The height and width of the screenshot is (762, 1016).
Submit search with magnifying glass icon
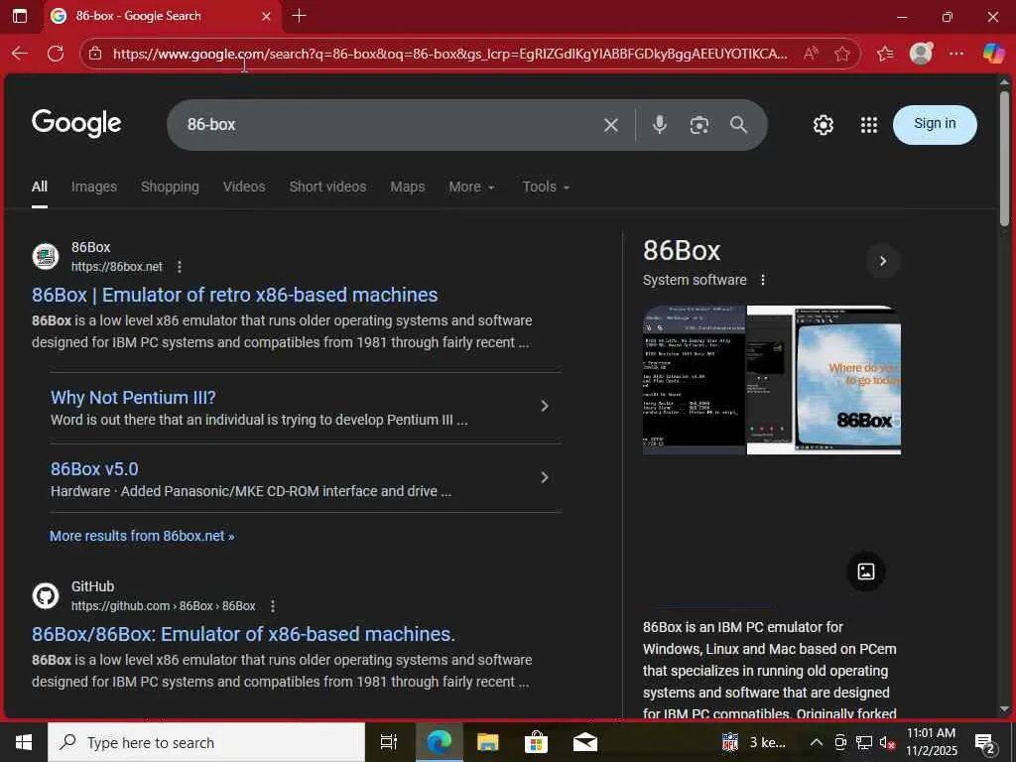coord(738,125)
